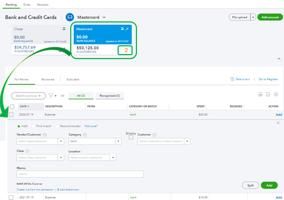Click the Select Class input field
Viewport: 284px width, 200px height.
pyautogui.click(x=37, y=157)
